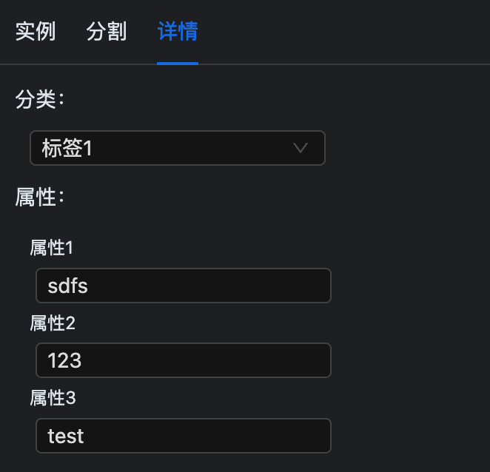Switch to the 实例 tab

coord(36,32)
